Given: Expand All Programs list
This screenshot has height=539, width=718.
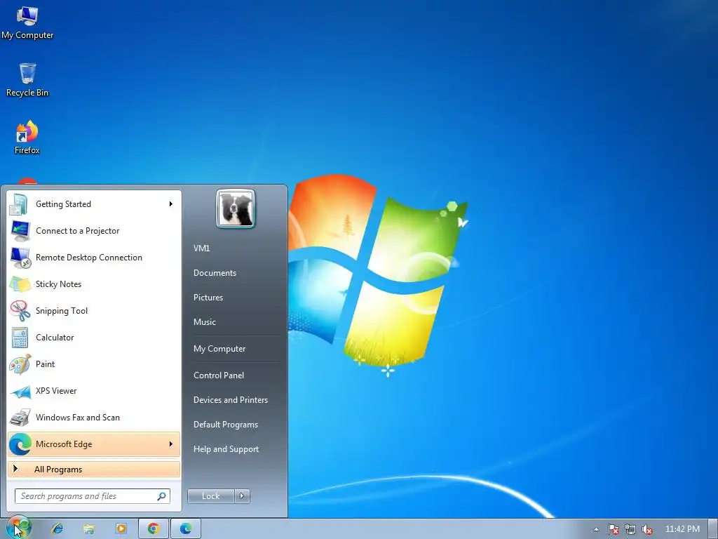Looking at the screenshot, I should pyautogui.click(x=94, y=470).
